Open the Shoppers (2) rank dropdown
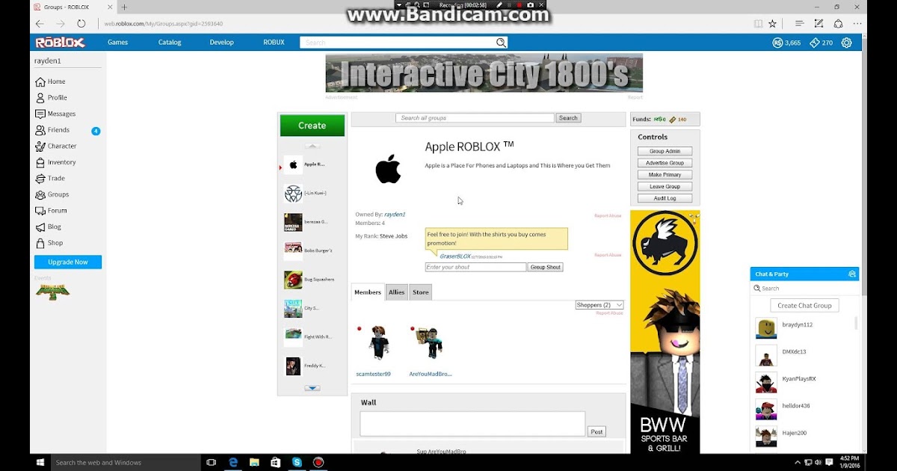The image size is (897, 471). coord(599,305)
